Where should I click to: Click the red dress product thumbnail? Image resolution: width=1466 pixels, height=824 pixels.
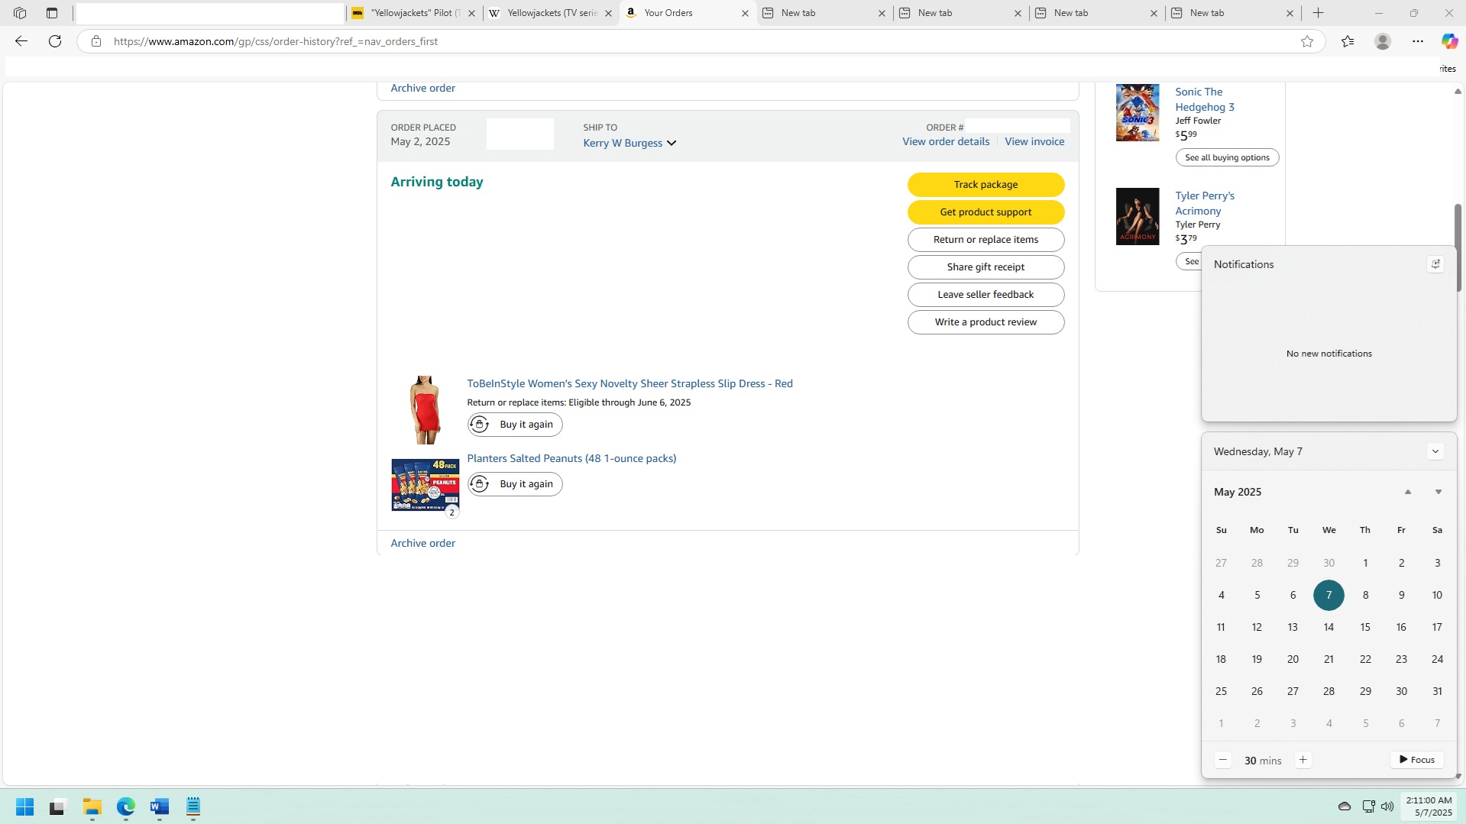[425, 410]
